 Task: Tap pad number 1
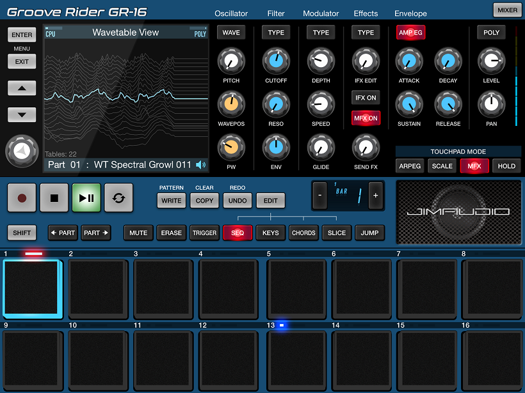(33, 289)
